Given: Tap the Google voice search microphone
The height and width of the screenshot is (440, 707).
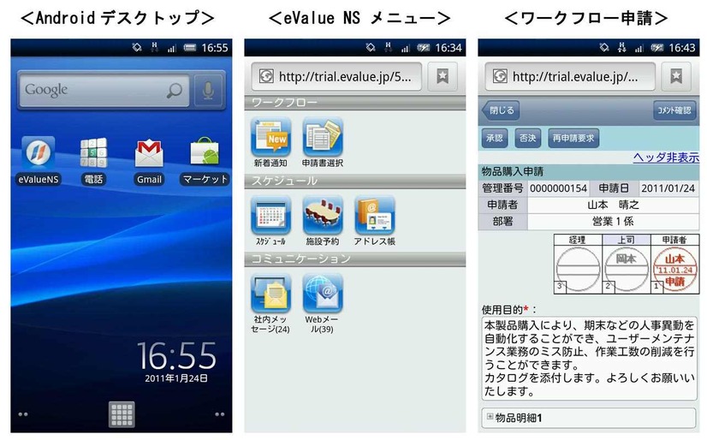Looking at the screenshot, I should (208, 90).
